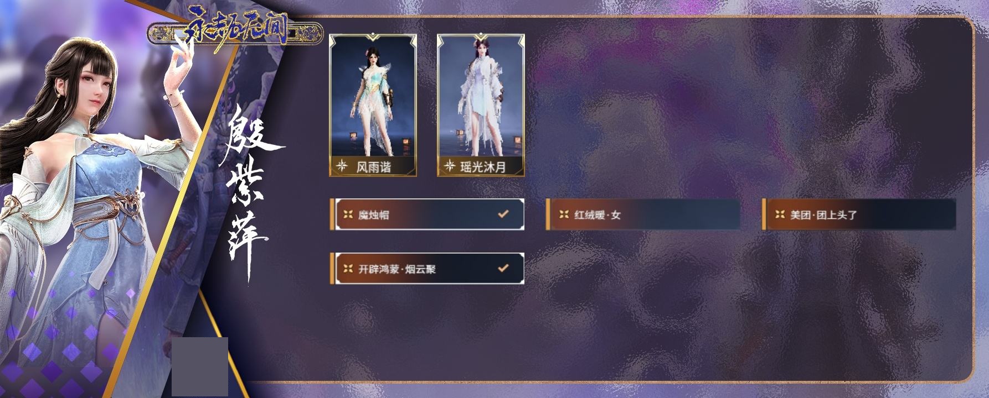Screen dimensions: 989x398
Task: Click the cross-star icon next to 魔烛帽
Action: tap(348, 214)
